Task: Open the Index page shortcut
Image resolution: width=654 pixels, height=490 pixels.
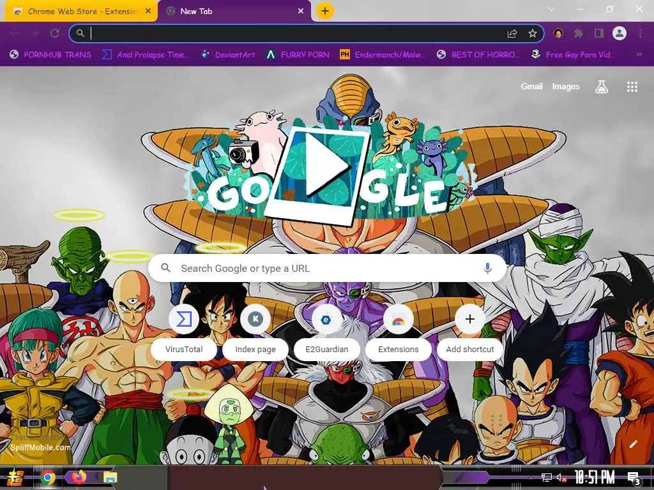Action: pyautogui.click(x=255, y=333)
